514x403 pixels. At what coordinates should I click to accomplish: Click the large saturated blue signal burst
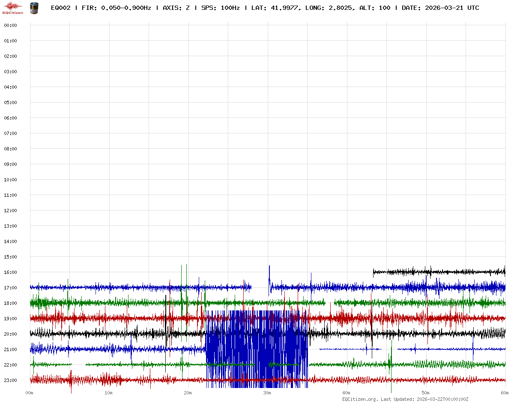(257, 347)
